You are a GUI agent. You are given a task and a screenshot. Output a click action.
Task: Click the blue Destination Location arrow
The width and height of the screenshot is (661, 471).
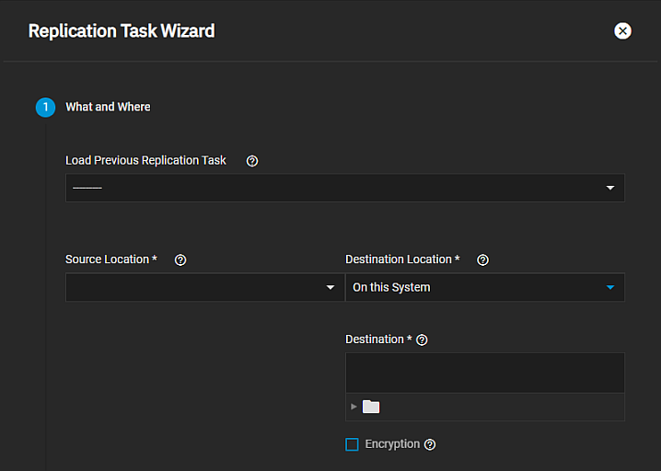pos(609,288)
